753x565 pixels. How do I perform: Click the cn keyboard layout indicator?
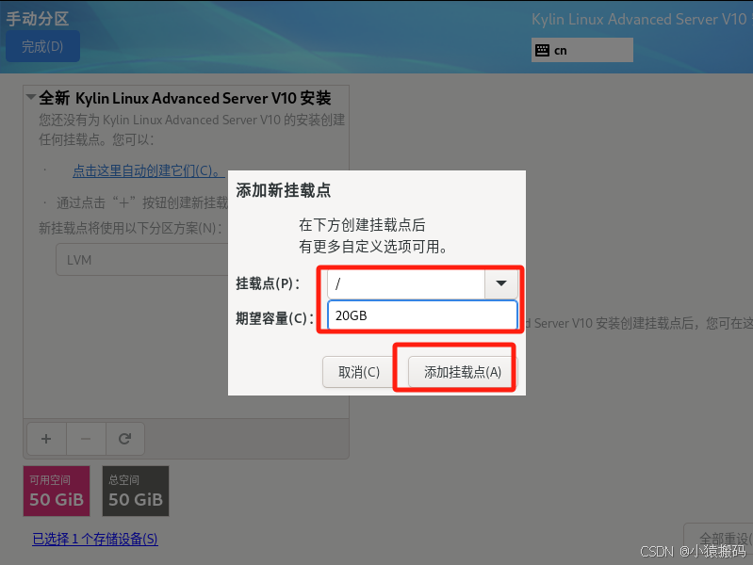582,50
